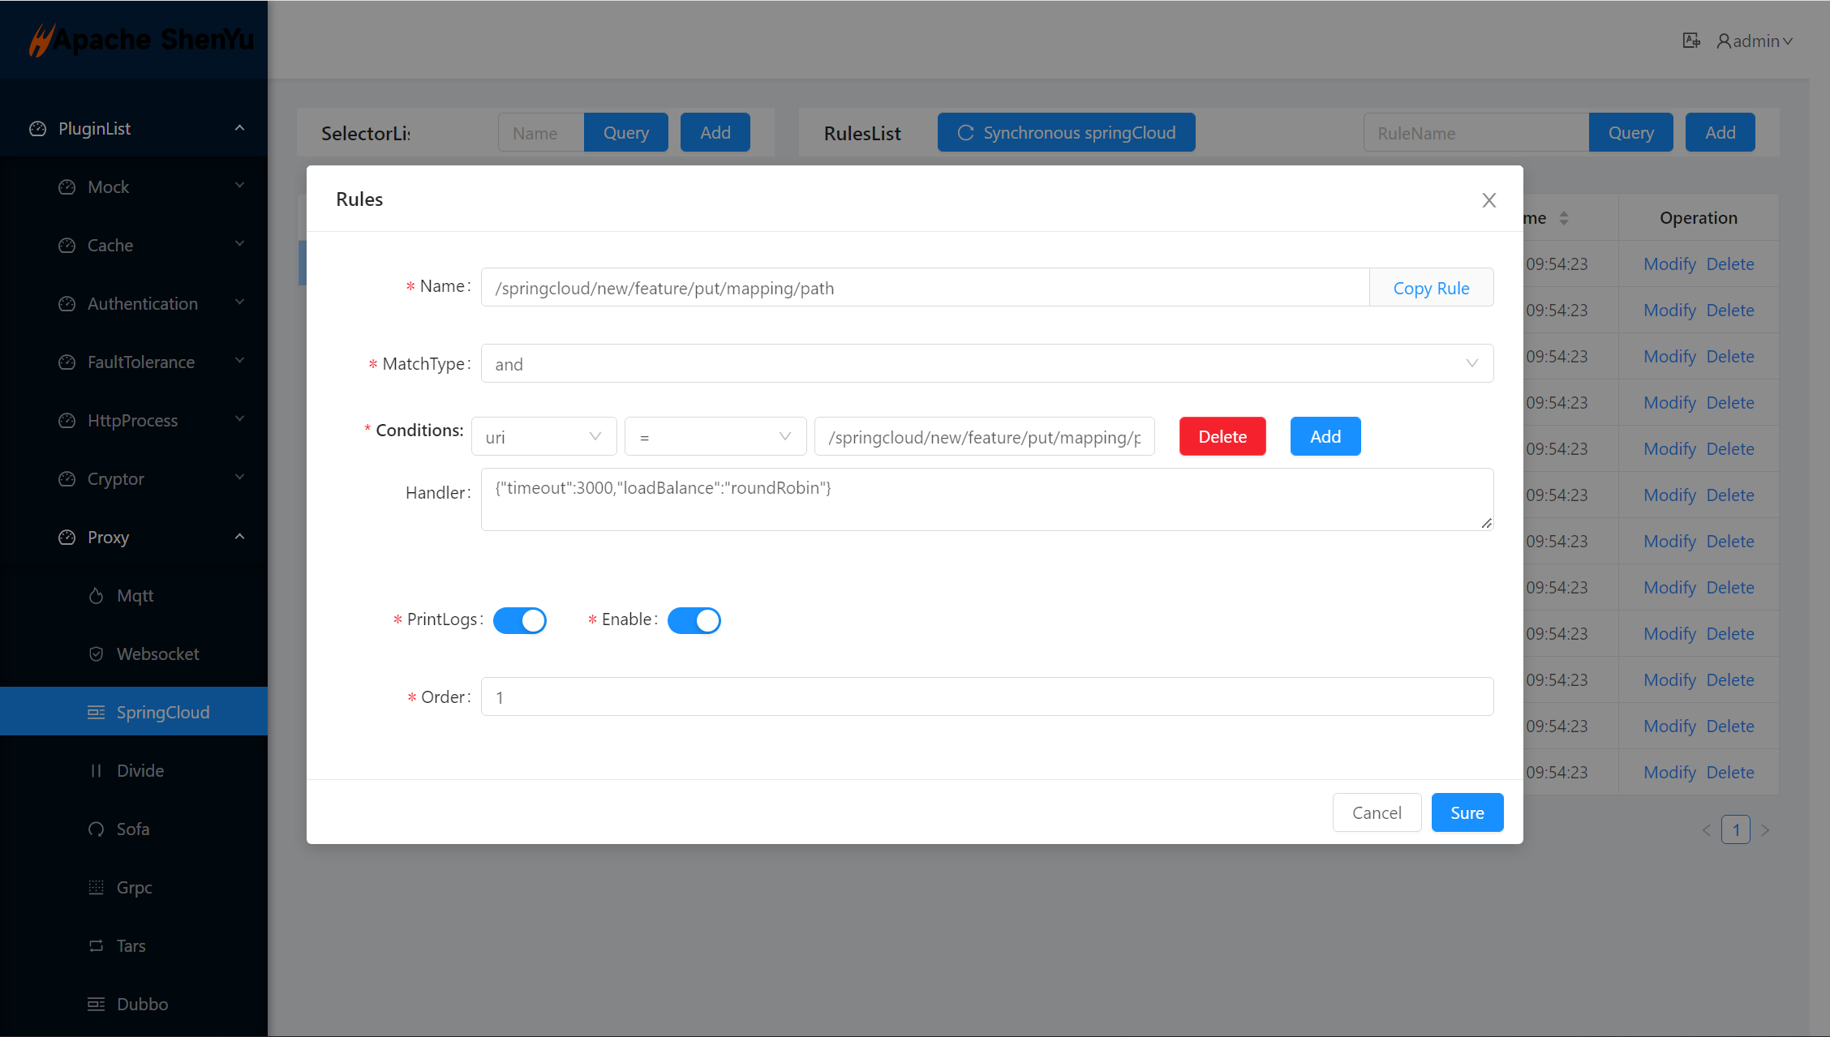
Task: Click the Sure button to confirm
Action: pyautogui.click(x=1467, y=813)
